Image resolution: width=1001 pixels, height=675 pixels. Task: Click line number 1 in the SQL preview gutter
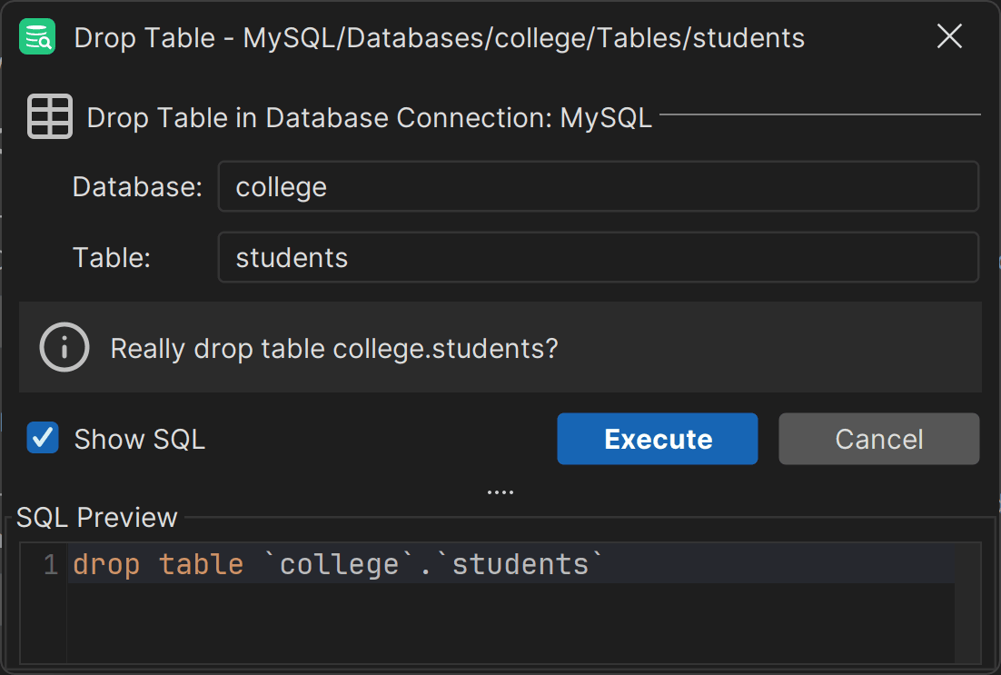pos(51,564)
